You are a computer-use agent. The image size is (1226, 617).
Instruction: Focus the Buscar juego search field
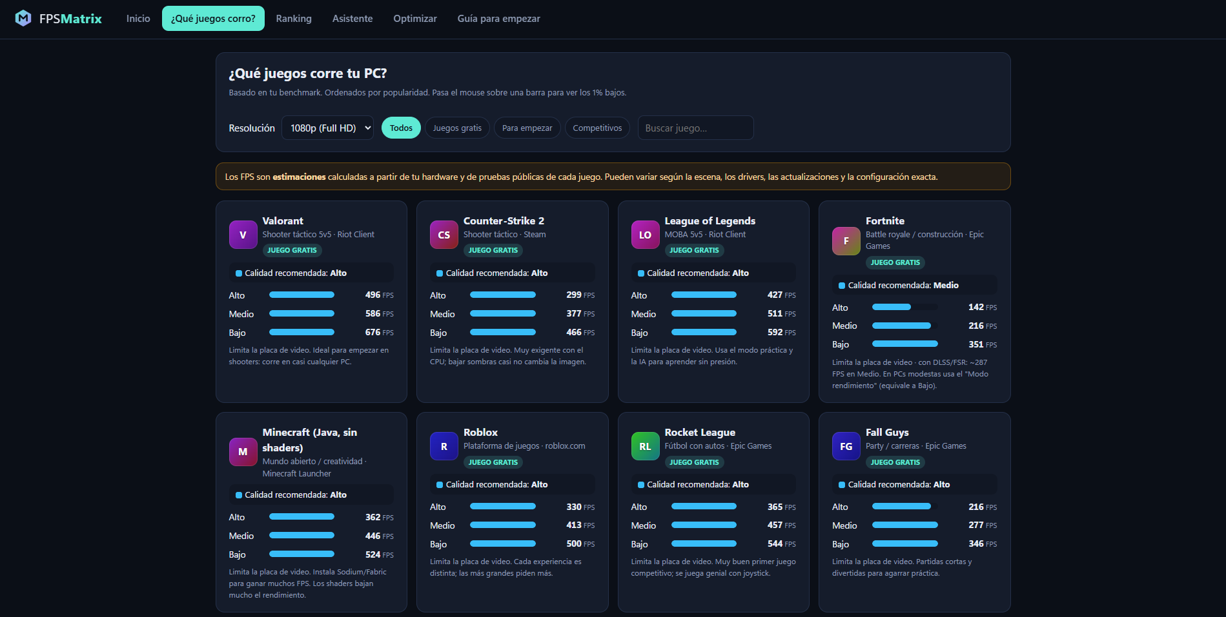pyautogui.click(x=695, y=128)
